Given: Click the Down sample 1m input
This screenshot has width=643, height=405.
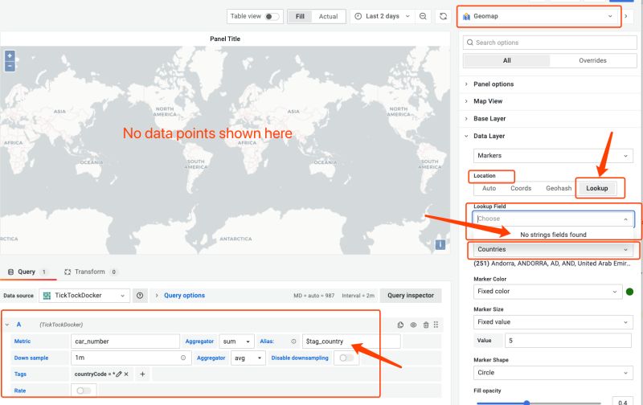Looking at the screenshot, I should point(129,358).
